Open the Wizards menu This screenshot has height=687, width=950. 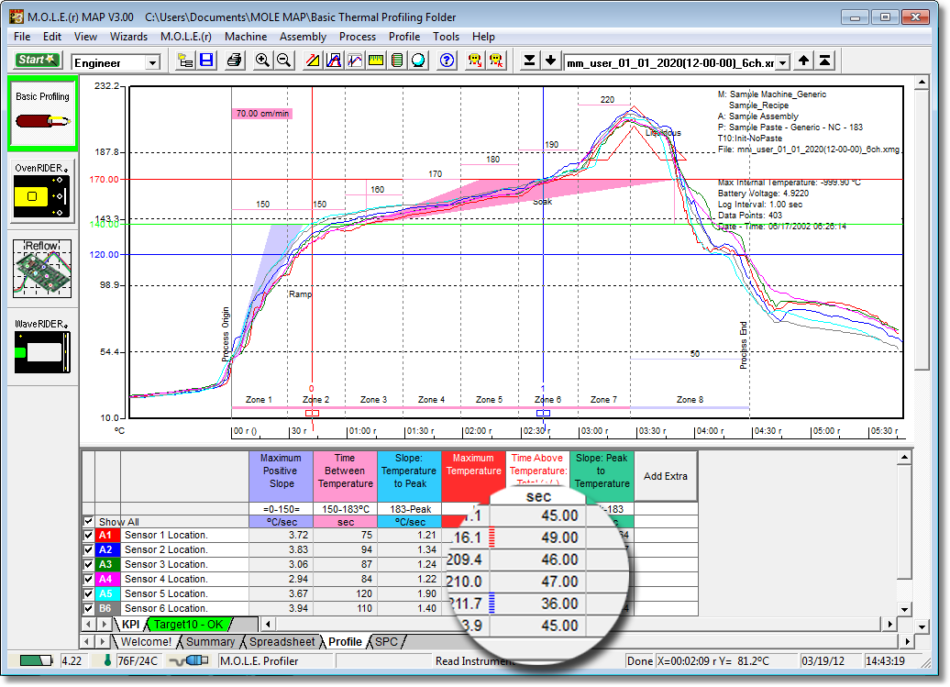coord(128,37)
